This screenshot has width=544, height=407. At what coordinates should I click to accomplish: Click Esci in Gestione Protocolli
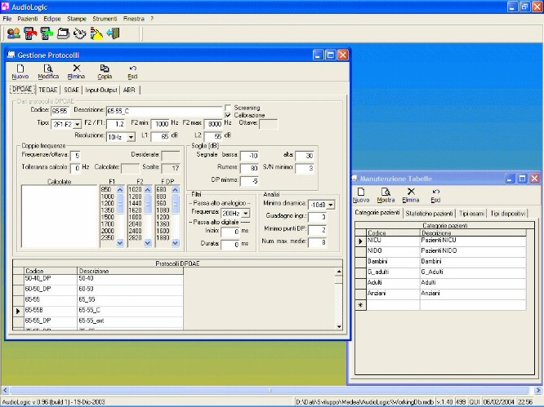tap(132, 72)
